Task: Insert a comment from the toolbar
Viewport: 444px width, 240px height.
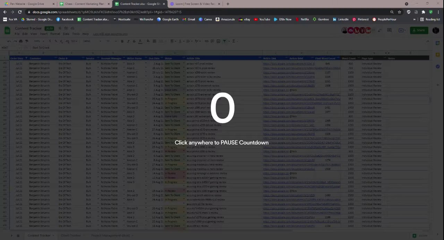Action: coord(212,41)
